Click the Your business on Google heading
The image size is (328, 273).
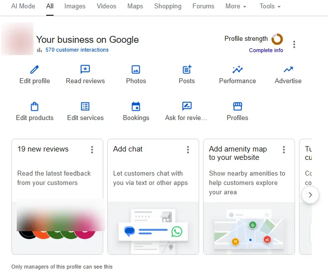pos(88,39)
